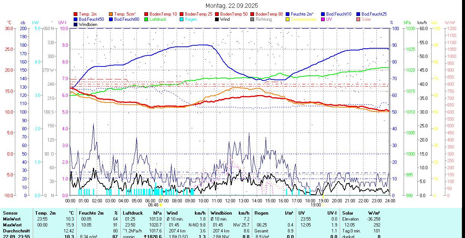Viewport: 465px width, 238px height.
Task: Click the 'Luftdruck' column header in table
Action: 133,213
